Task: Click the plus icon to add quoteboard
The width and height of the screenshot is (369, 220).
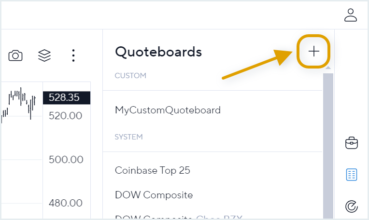Action: [313, 51]
